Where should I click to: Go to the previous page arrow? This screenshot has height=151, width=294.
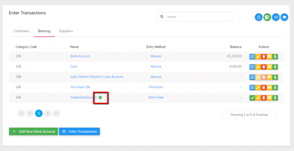(30, 113)
